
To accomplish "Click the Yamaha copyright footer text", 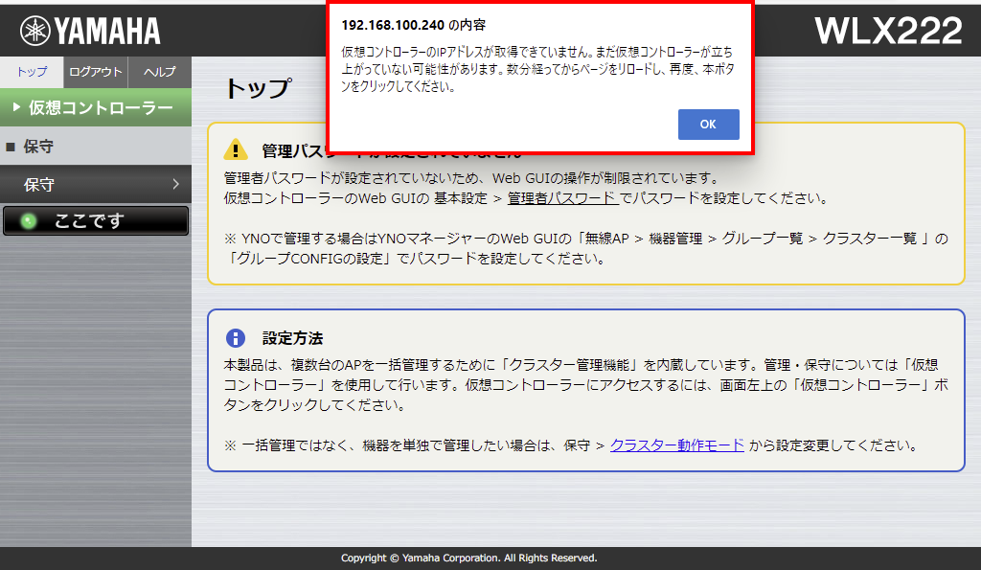I will coord(468,558).
